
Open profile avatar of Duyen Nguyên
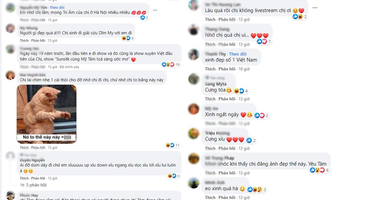[11, 156]
